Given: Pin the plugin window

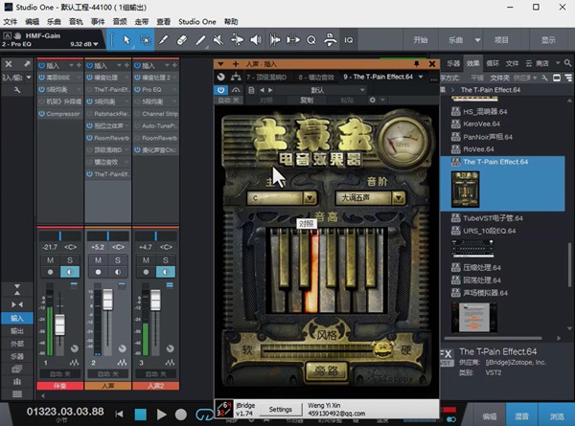Looking at the screenshot, I should tap(416, 64).
